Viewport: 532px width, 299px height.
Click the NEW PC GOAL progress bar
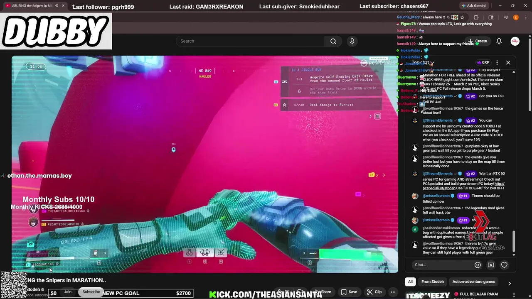pyautogui.click(x=121, y=293)
